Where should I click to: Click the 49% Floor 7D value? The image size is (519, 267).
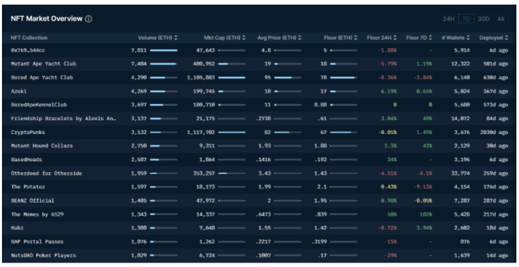point(427,118)
